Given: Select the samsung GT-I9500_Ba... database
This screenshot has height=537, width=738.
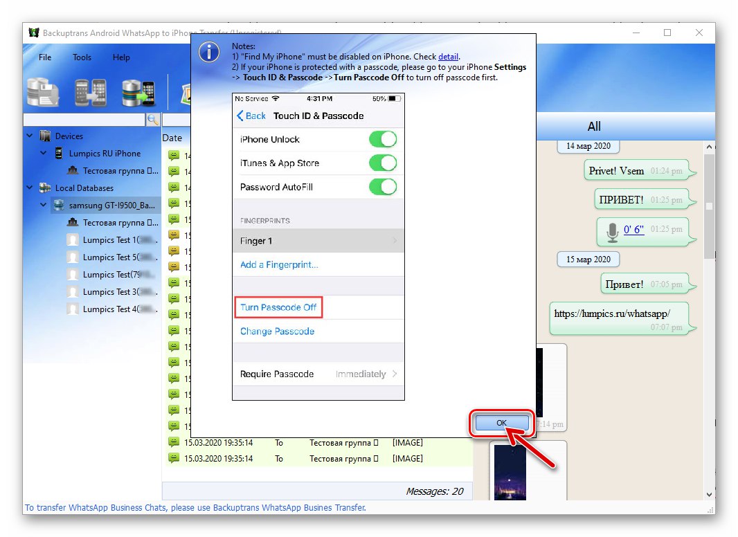Looking at the screenshot, I should (111, 206).
